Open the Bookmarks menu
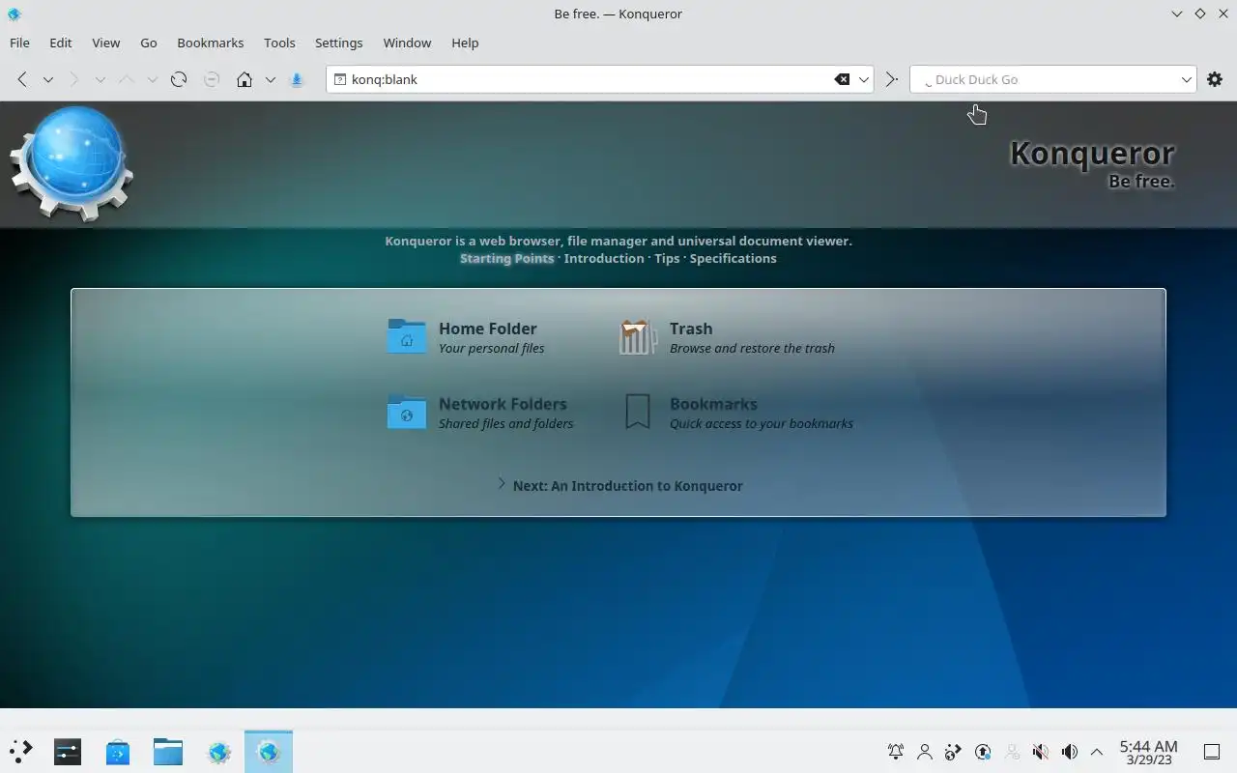Viewport: 1237px width, 773px height. pyautogui.click(x=211, y=43)
